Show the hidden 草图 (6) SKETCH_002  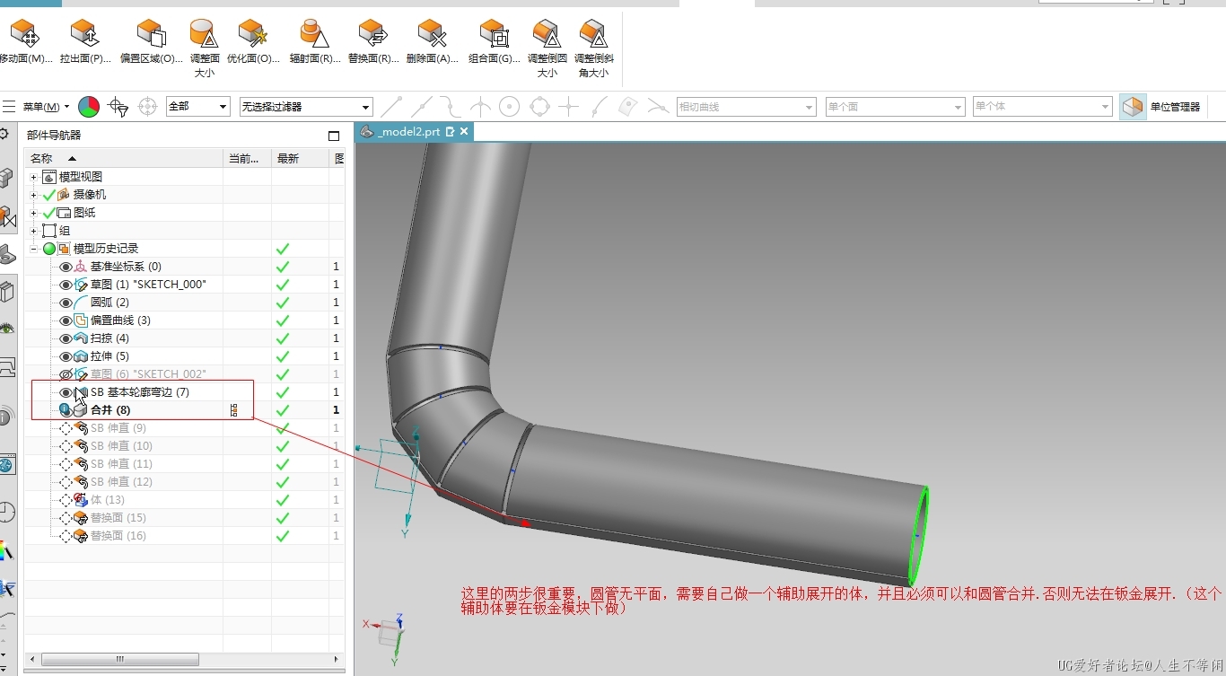pos(66,374)
